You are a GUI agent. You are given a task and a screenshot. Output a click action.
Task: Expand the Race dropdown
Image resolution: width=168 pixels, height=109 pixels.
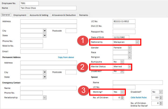coord(129,52)
